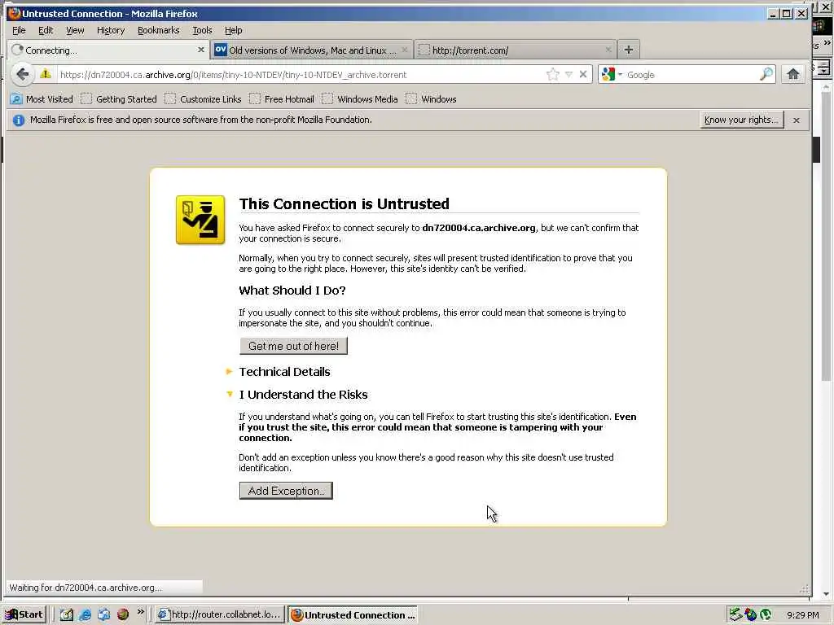This screenshot has height=625, width=834.
Task: Click the search magnifier icon
Action: (x=766, y=74)
